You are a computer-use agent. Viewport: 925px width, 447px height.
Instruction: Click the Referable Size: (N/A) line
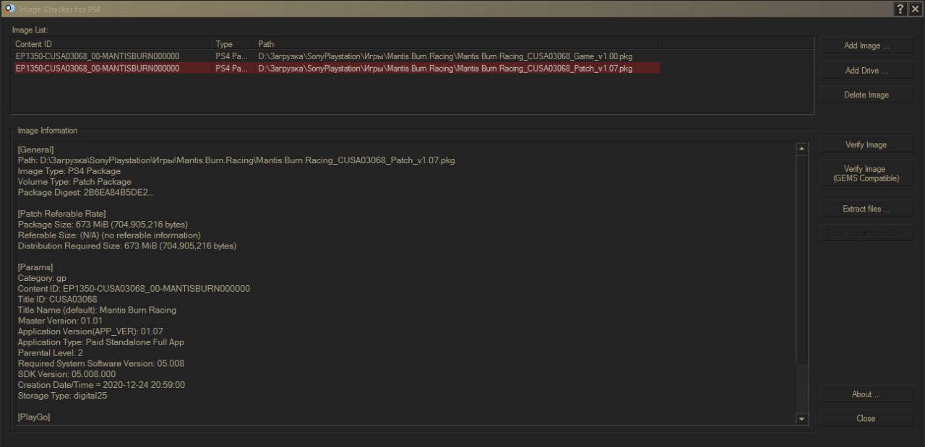[x=109, y=235]
